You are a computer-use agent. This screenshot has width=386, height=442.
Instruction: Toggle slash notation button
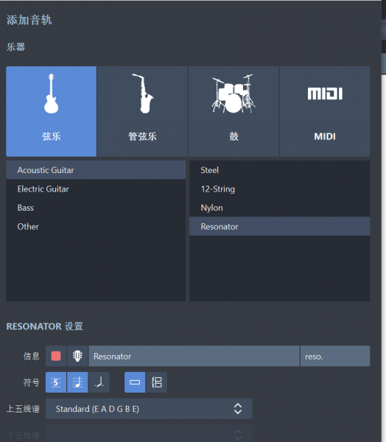(99, 382)
